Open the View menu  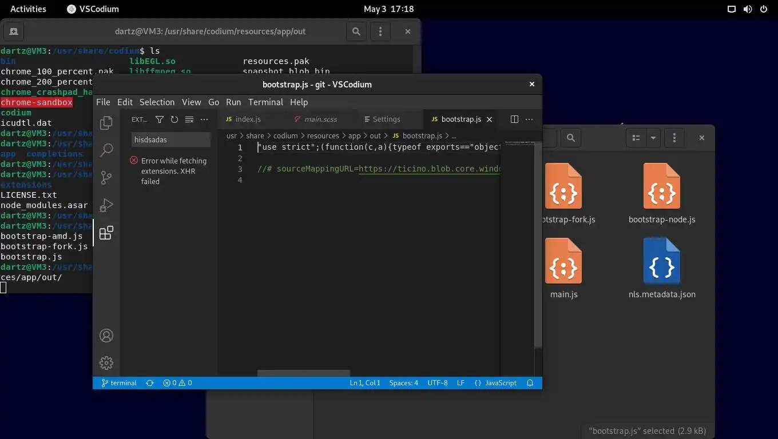pos(192,102)
